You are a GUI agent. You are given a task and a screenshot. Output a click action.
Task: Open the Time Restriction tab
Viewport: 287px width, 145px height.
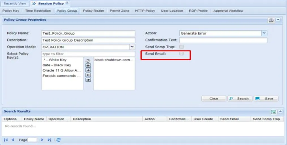tap(38, 11)
